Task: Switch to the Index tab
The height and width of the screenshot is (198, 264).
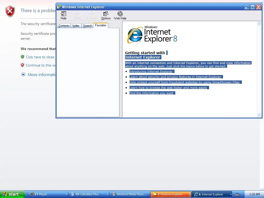Action: [x=76, y=26]
